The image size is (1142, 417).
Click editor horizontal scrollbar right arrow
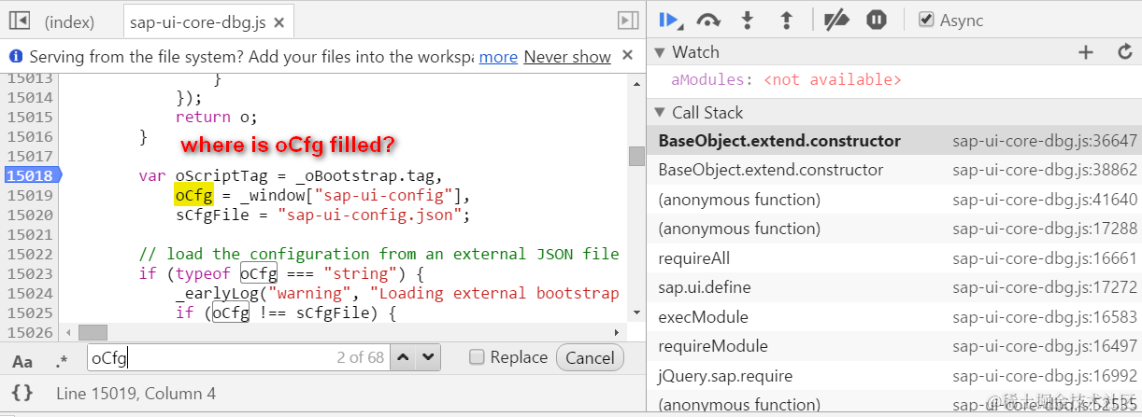617,332
